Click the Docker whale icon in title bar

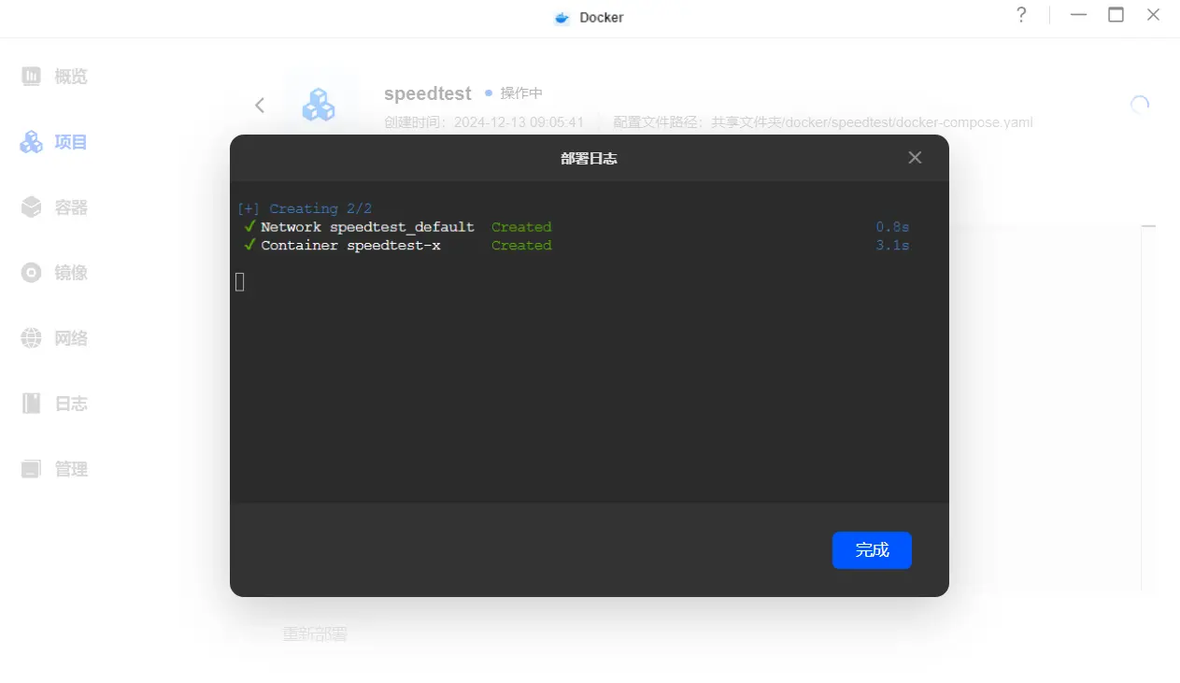[x=562, y=18]
